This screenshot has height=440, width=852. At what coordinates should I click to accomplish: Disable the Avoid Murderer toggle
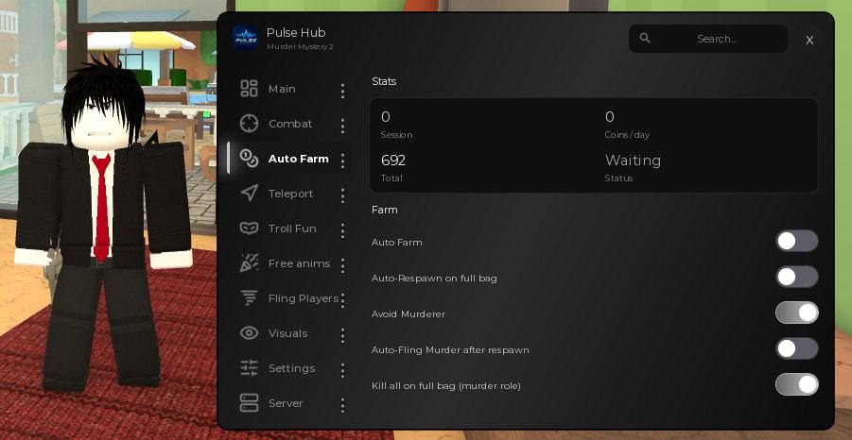click(796, 313)
